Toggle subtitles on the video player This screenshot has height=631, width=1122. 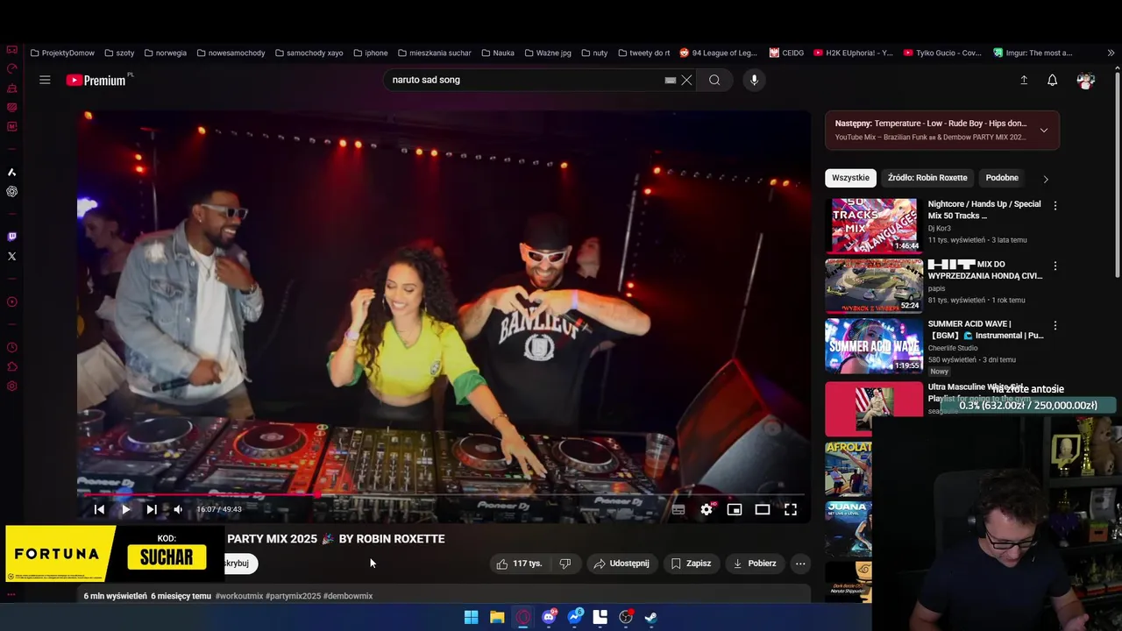pyautogui.click(x=678, y=509)
